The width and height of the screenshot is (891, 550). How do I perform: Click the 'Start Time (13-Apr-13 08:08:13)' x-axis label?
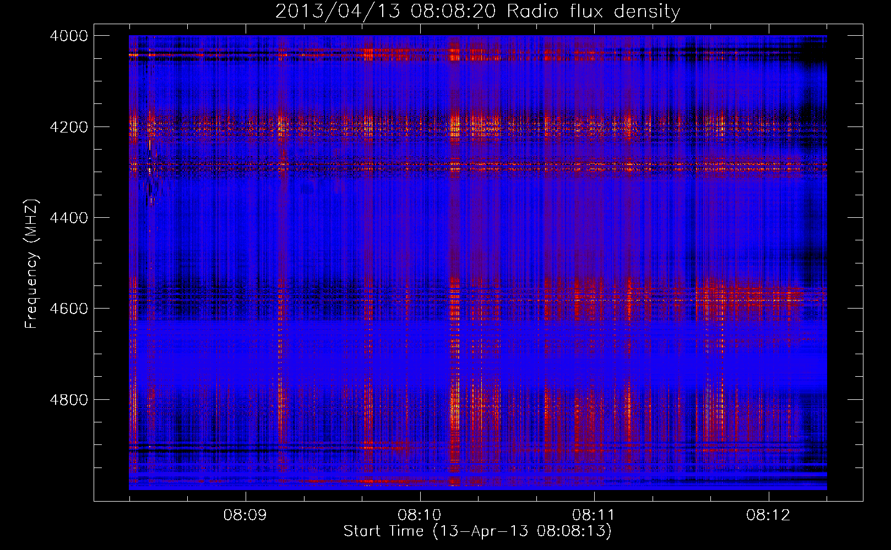(477, 531)
